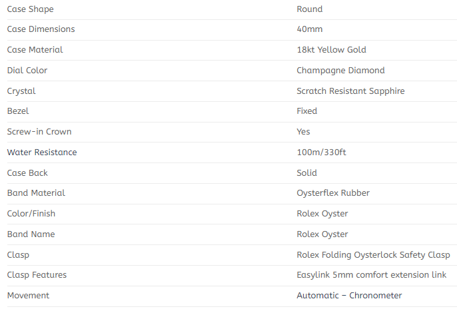
Task: Select the Fixed bezel value
Action: tap(306, 111)
